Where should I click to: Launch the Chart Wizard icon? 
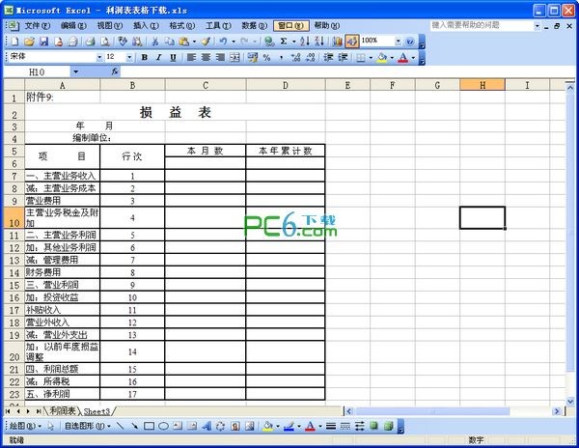(x=337, y=42)
